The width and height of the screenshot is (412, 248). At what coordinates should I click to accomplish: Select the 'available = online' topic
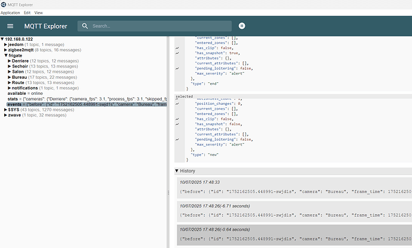[25, 94]
